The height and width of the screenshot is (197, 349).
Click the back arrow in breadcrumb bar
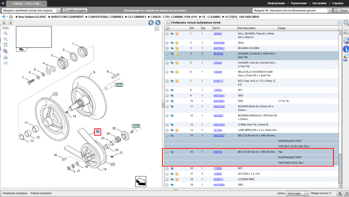[3, 17]
